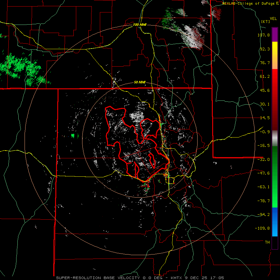
Task: Select the 14.5 scale value
Action: point(265,118)
